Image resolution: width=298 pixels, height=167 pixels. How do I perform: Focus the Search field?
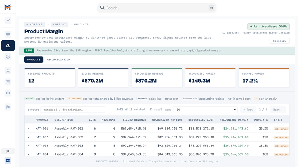pos(157,8)
